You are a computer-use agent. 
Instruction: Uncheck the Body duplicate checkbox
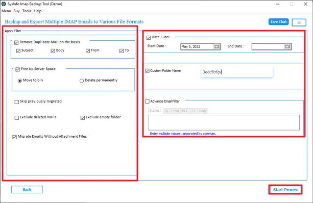point(53,51)
